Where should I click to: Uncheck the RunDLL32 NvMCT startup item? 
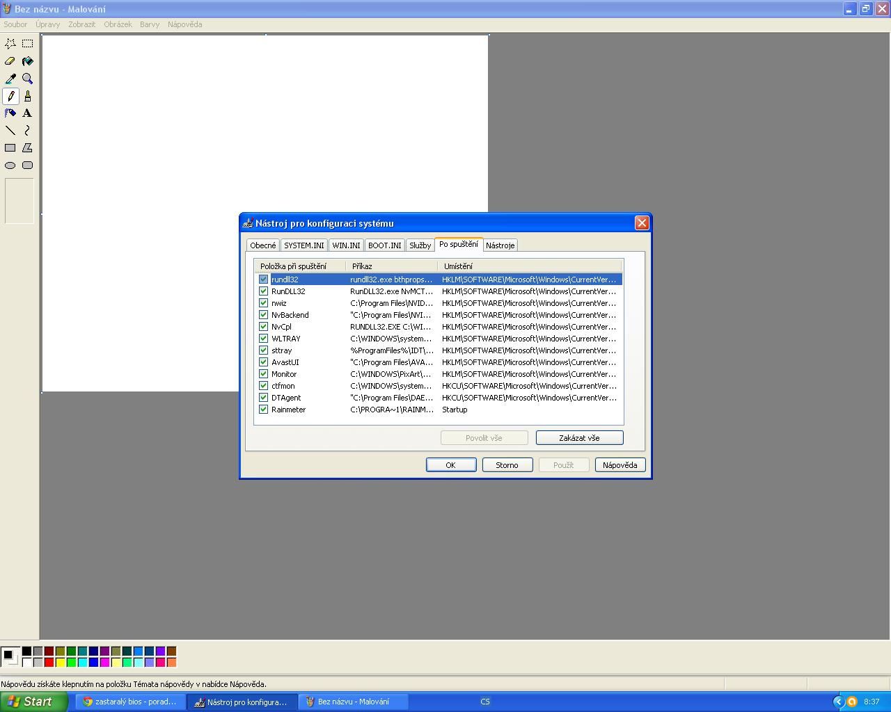tap(264, 291)
